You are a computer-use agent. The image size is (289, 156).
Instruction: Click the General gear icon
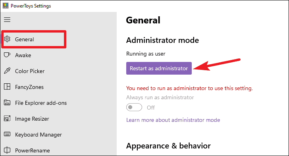pyautogui.click(x=7, y=39)
